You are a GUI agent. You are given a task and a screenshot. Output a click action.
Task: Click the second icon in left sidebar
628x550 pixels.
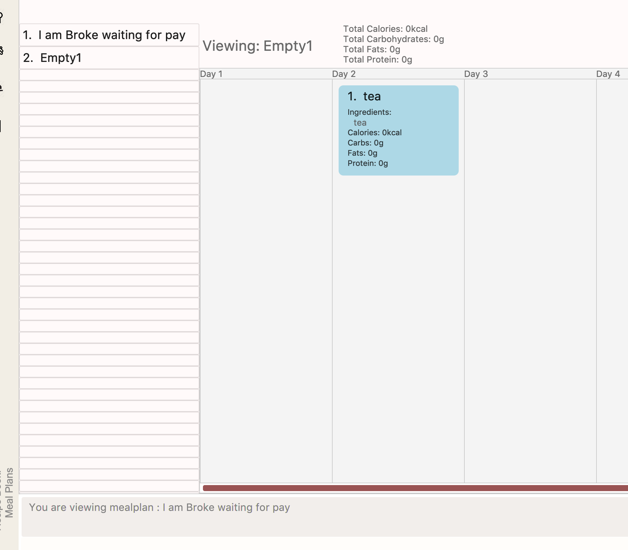(2, 50)
